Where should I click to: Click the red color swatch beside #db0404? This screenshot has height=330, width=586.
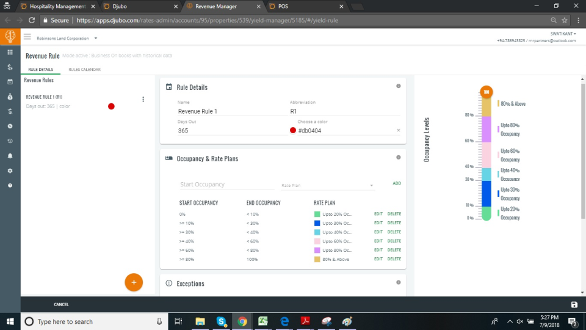pyautogui.click(x=293, y=130)
